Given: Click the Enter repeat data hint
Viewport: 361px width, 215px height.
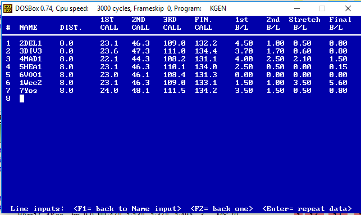Looking at the screenshot, I should click(307, 209).
